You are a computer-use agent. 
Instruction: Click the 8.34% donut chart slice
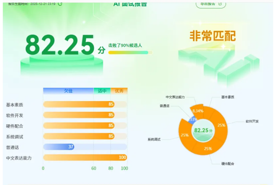(x=197, y=111)
